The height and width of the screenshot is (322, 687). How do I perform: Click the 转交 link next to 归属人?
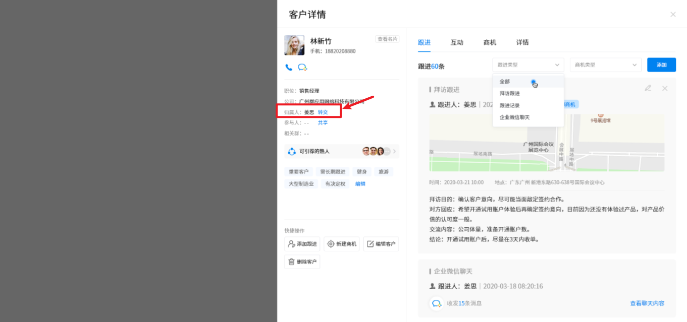click(323, 112)
